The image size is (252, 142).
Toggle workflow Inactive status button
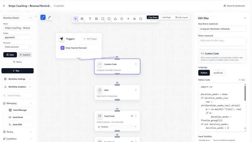(25, 55)
